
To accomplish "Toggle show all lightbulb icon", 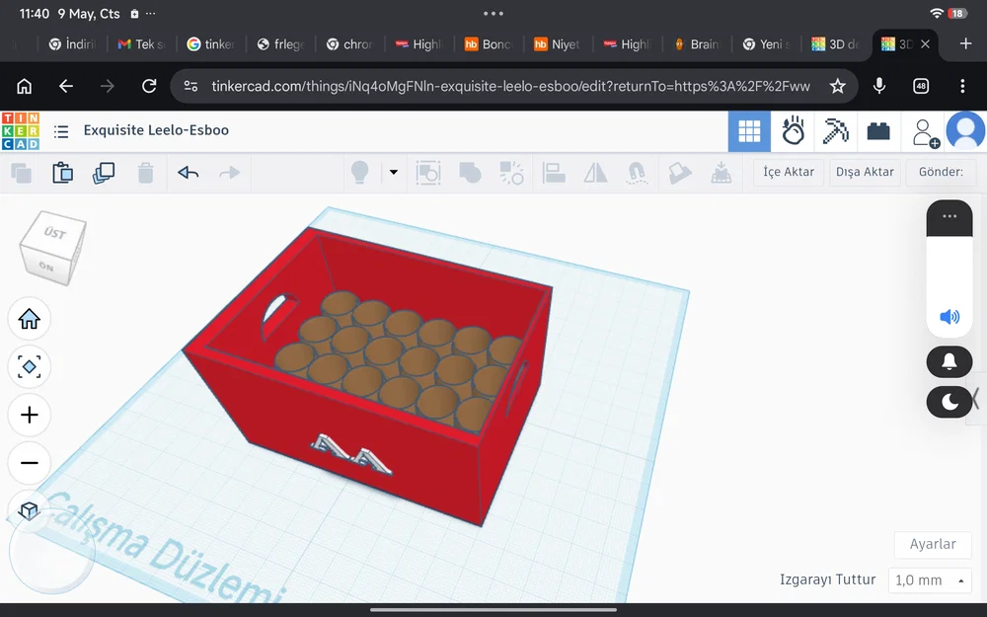I will point(359,172).
